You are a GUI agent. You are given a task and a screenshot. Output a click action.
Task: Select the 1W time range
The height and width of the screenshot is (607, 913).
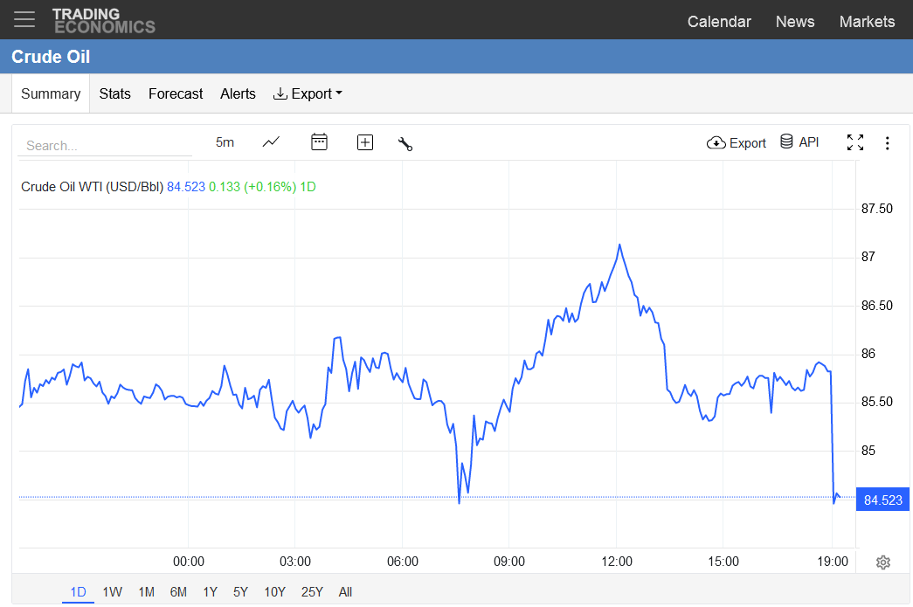(113, 592)
